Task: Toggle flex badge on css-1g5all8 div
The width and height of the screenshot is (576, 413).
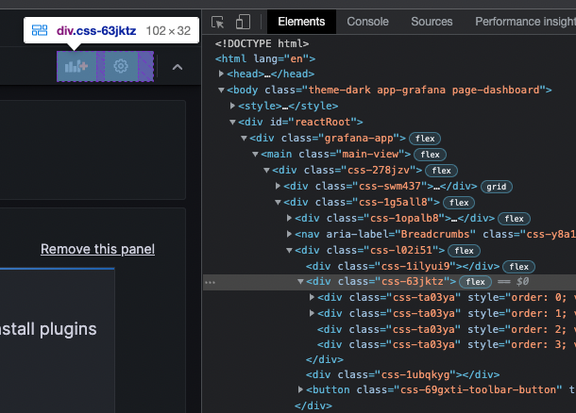Action: pos(459,203)
